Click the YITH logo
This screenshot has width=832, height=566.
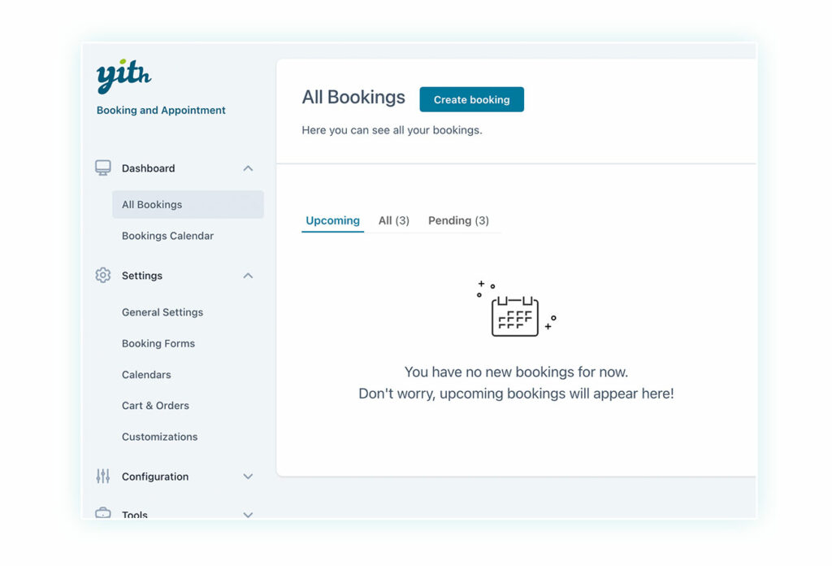(123, 76)
